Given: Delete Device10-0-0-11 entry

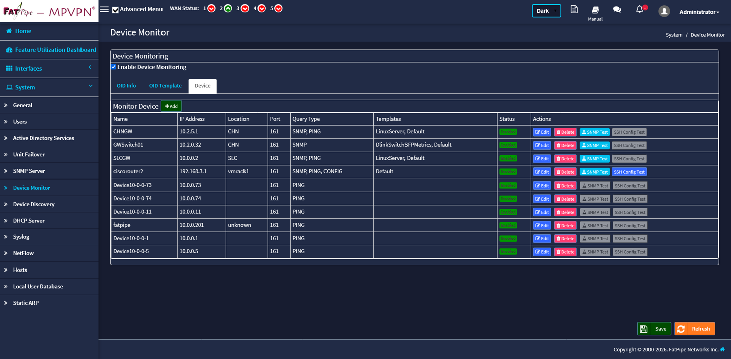Looking at the screenshot, I should tap(565, 212).
